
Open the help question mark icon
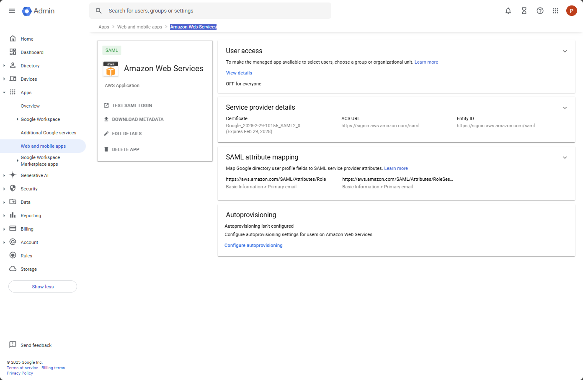coord(540,11)
